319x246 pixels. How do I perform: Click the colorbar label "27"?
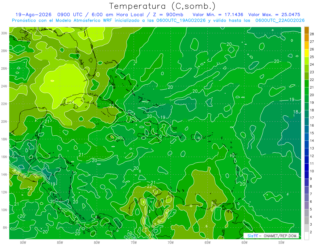[x=312, y=41]
